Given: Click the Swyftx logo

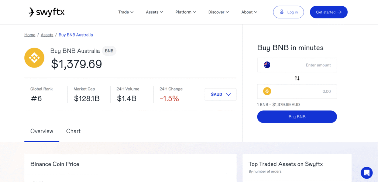Looking at the screenshot, I should click(x=47, y=12).
